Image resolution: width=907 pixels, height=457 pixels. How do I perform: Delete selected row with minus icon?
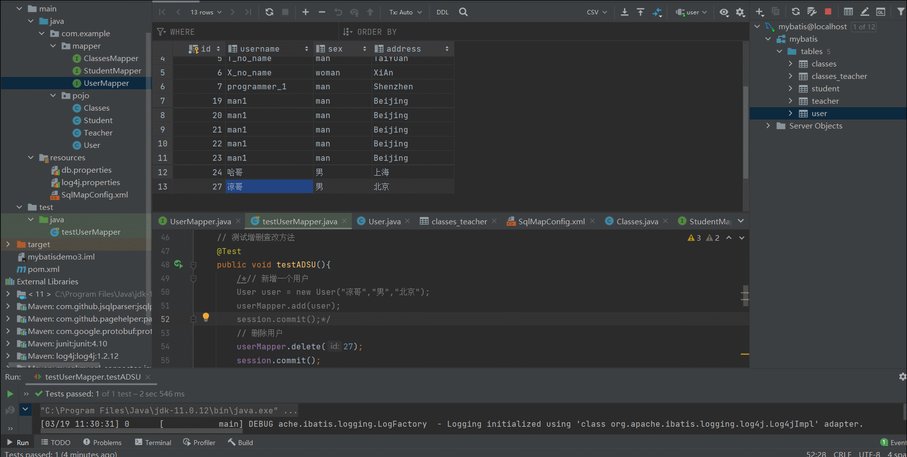[x=322, y=12]
